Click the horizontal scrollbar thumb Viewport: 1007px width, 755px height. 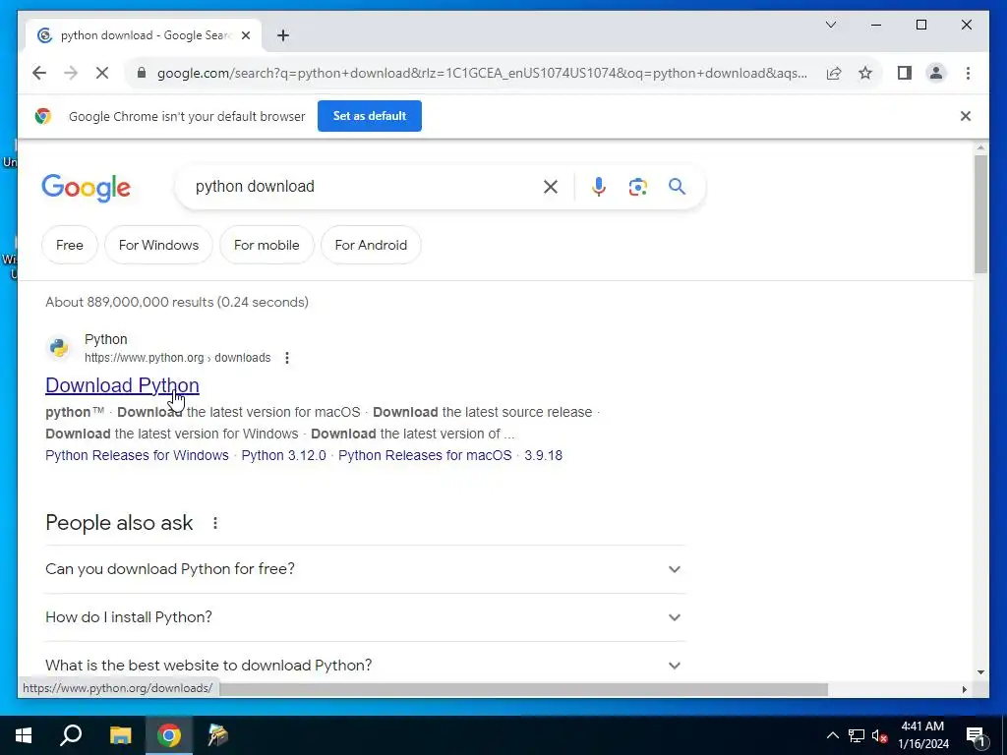[523, 689]
